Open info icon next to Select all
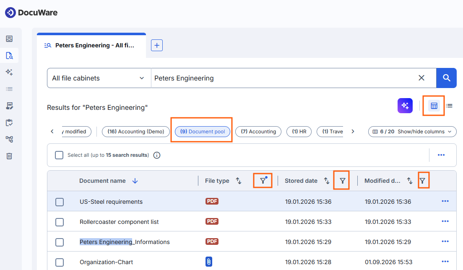Screen dimensions: 463x270 [157, 155]
